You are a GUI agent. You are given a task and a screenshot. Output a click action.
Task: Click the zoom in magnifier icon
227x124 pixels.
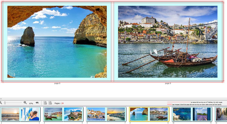pyautogui.click(x=25, y=103)
